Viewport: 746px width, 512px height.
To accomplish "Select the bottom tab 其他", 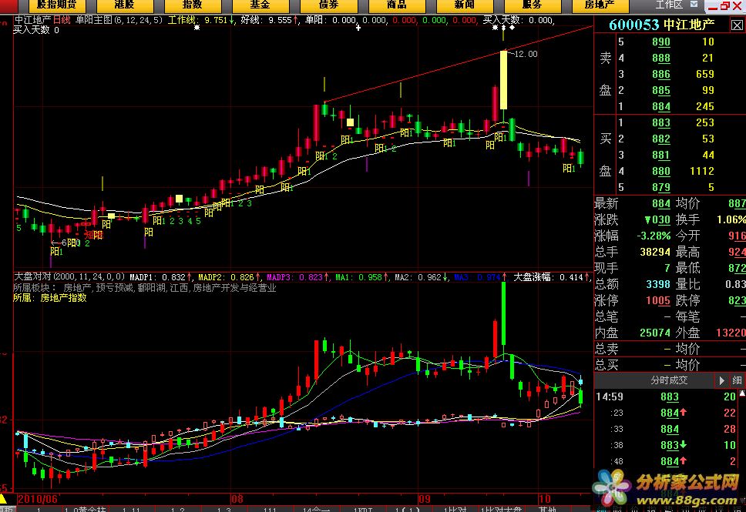I will (x=548, y=509).
